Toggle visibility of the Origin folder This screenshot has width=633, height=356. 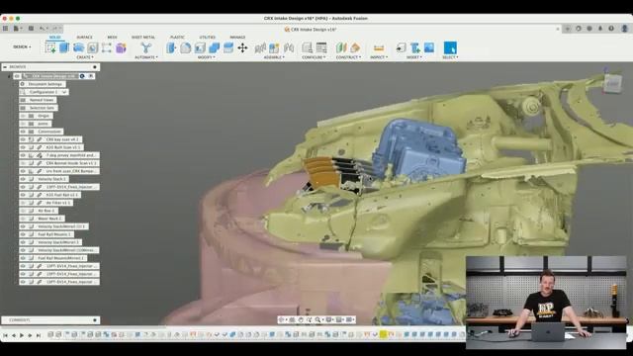tap(23, 116)
